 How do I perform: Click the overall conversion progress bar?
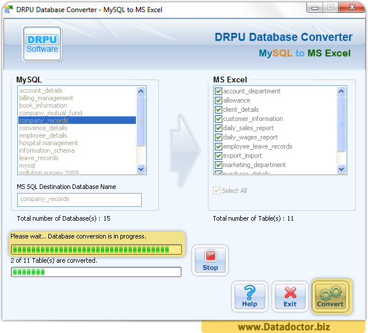96,249
